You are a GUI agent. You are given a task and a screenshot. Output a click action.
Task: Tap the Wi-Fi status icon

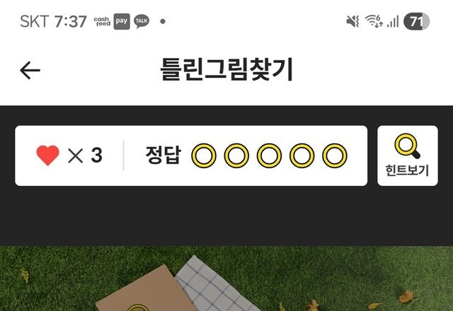[x=374, y=21]
